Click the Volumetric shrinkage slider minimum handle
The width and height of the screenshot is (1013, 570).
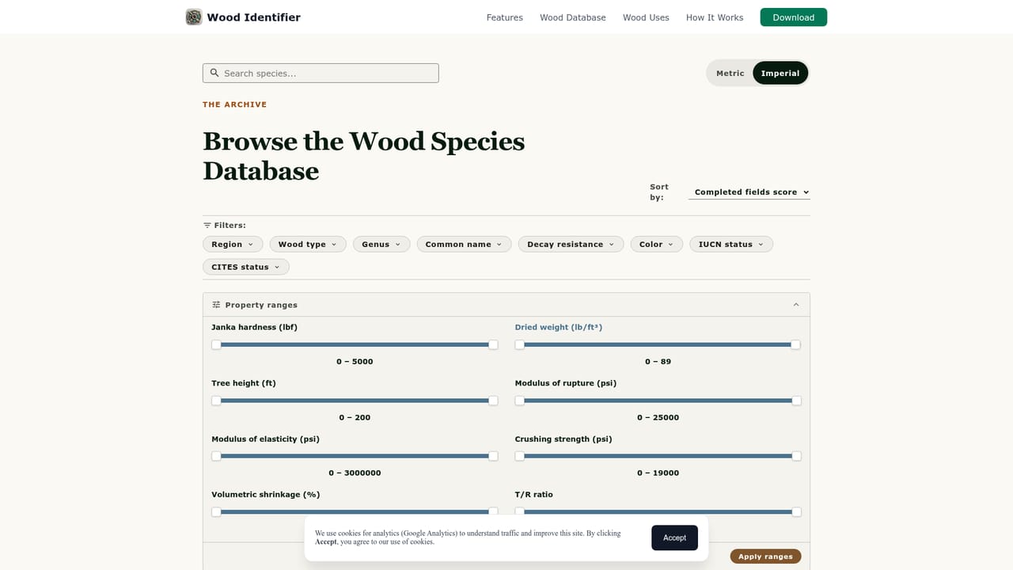pos(216,512)
